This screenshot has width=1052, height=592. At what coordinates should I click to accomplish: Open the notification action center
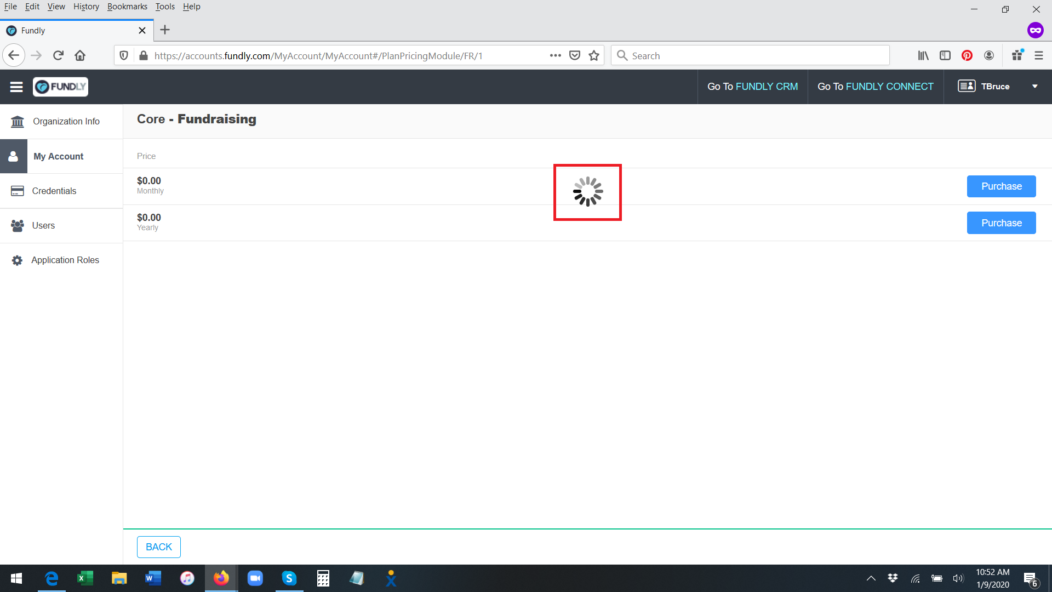point(1030,579)
